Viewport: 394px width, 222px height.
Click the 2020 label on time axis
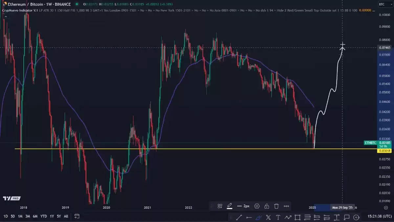tap(106, 208)
